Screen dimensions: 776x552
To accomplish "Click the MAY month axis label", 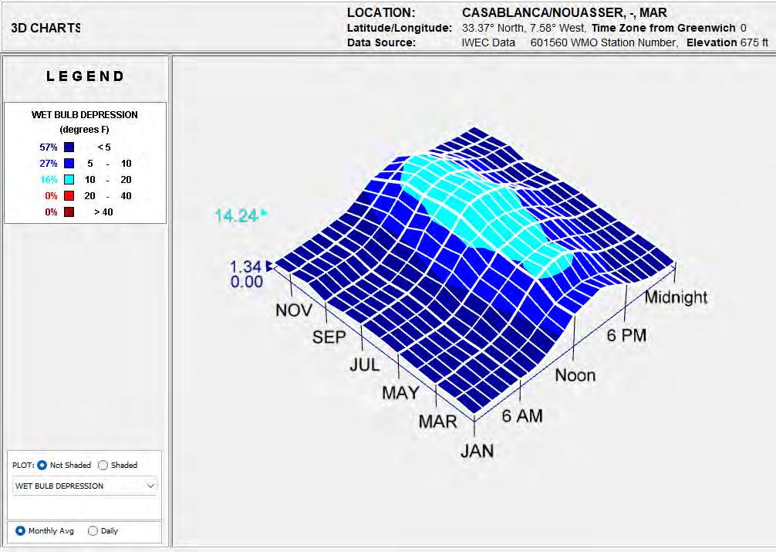I will [400, 393].
